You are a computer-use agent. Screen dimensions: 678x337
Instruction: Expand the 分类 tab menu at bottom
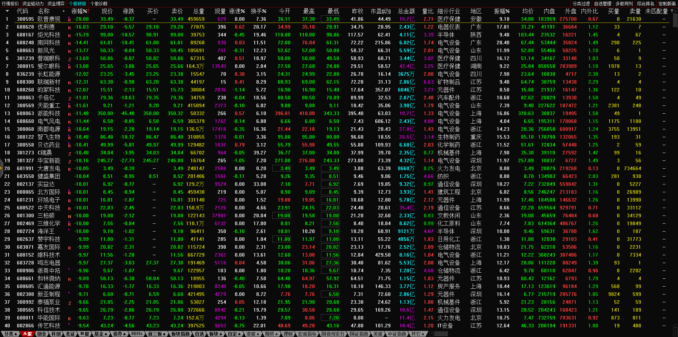(x=10, y=334)
